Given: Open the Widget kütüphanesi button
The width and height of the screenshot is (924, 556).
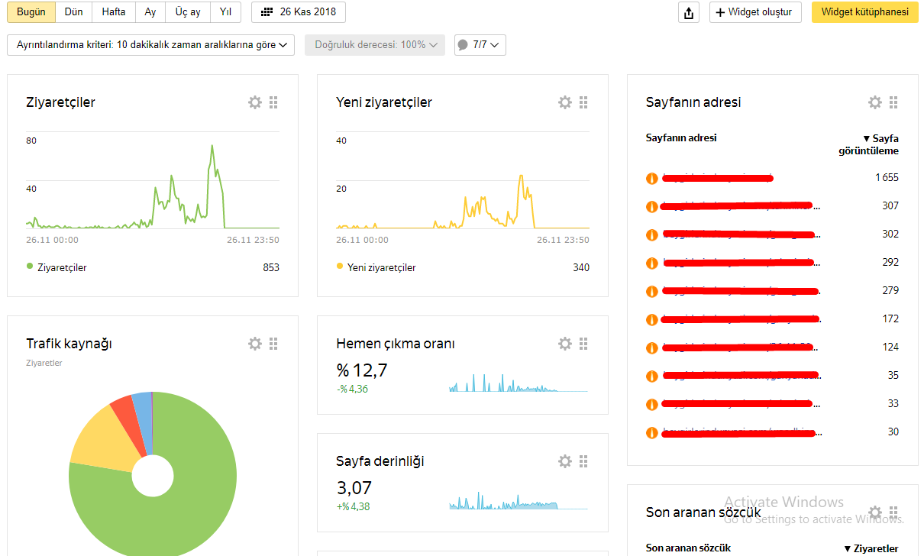Looking at the screenshot, I should point(865,12).
